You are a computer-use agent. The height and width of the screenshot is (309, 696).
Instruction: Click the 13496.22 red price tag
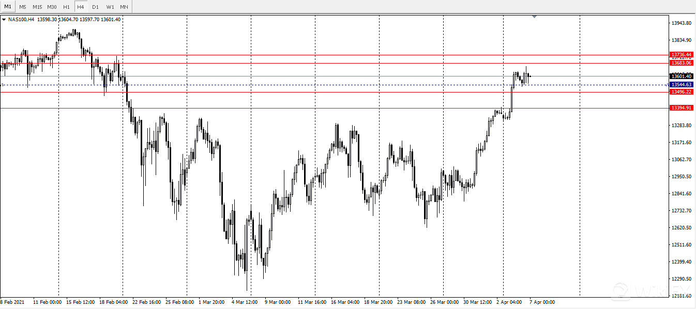pyautogui.click(x=680, y=91)
